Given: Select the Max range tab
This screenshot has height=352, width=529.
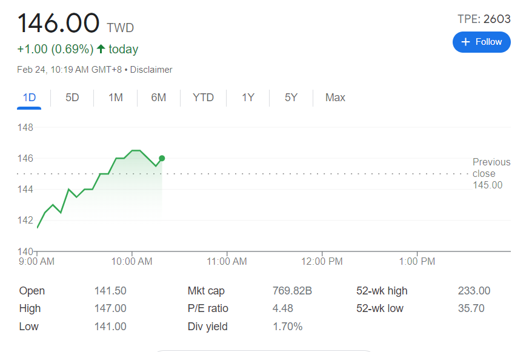Looking at the screenshot, I should pyautogui.click(x=335, y=98).
